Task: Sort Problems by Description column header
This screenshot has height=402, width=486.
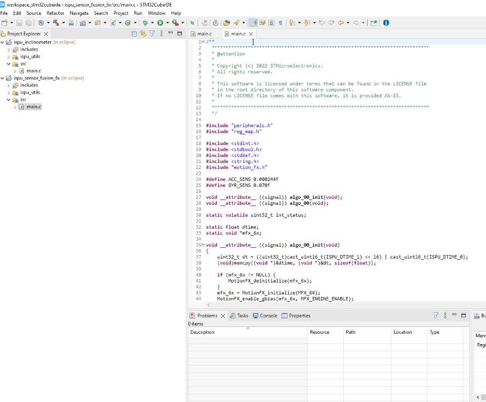Action: 247,332
